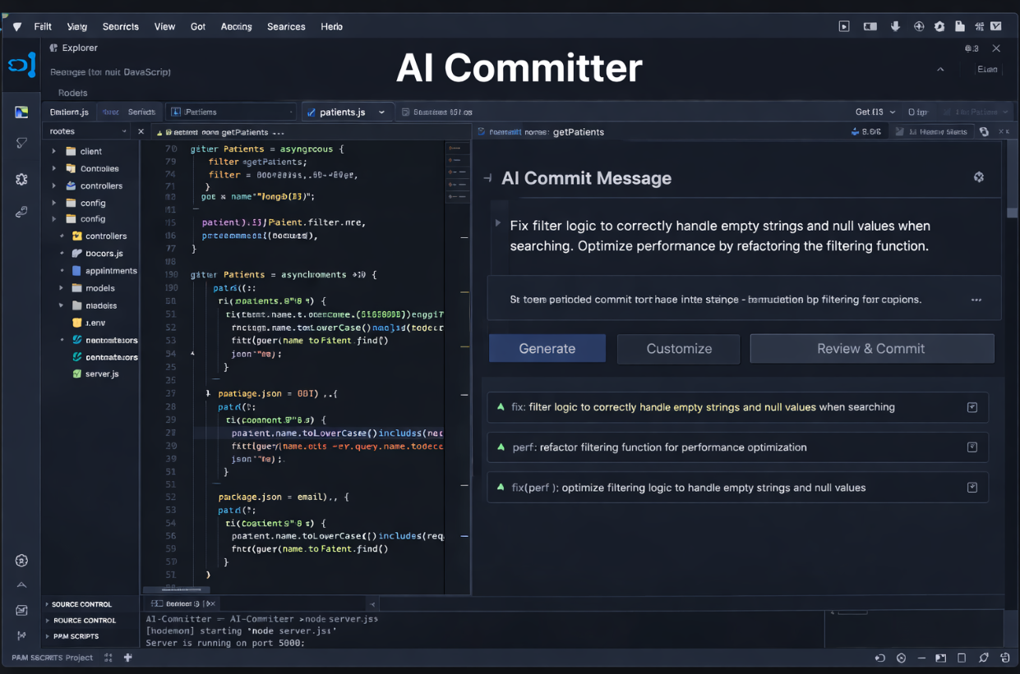Click the tag-shaped icon in activity bar
1020x674 pixels.
(x=21, y=143)
